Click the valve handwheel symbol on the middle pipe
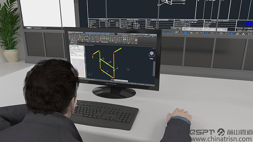 click(110, 61)
